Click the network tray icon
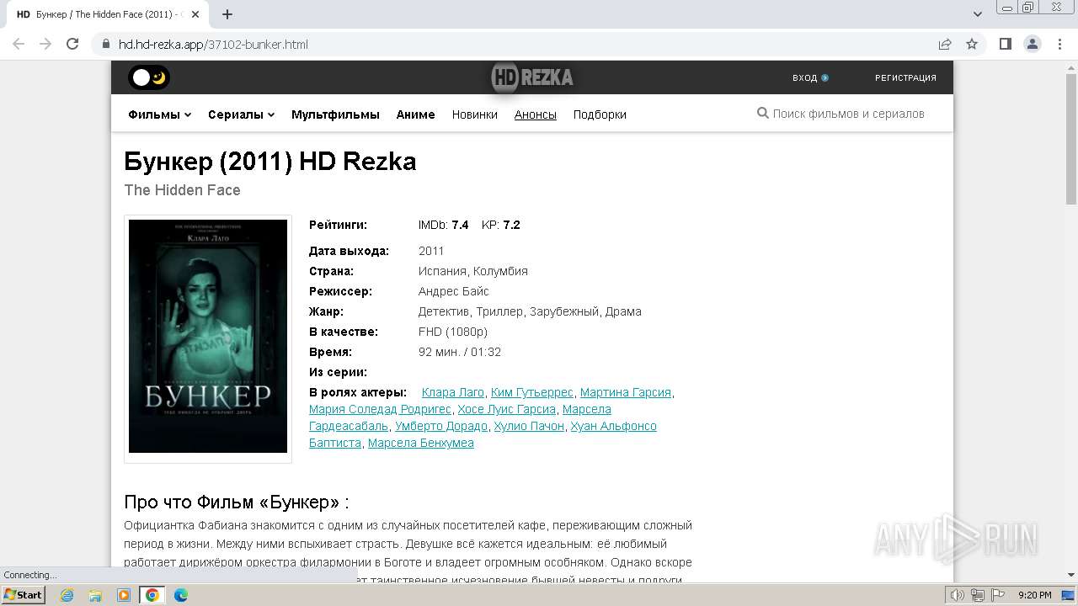The height and width of the screenshot is (606, 1078). point(978,595)
